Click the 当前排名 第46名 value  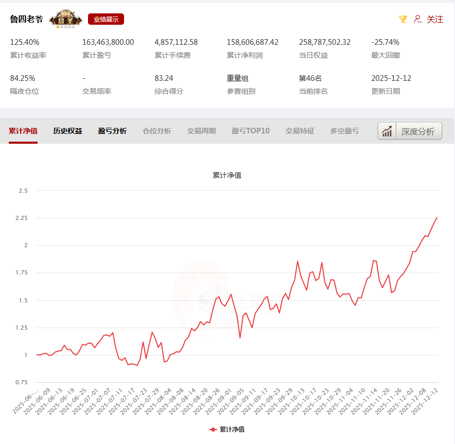coord(310,78)
